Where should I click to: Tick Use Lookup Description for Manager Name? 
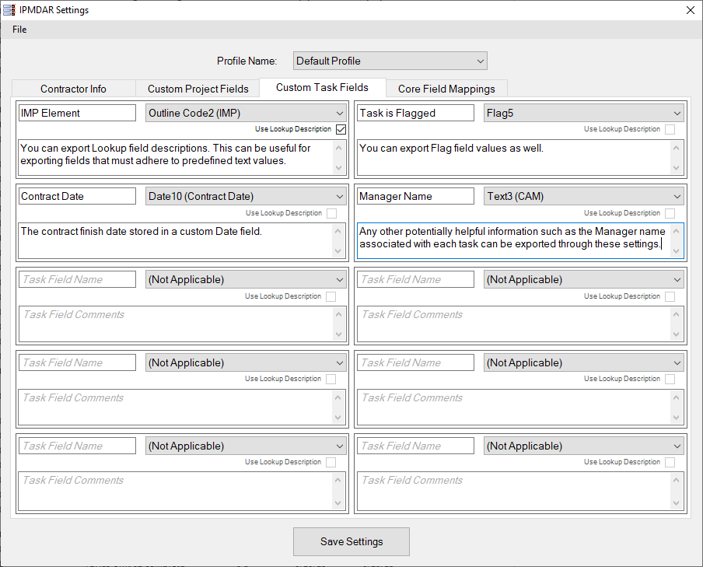point(670,213)
